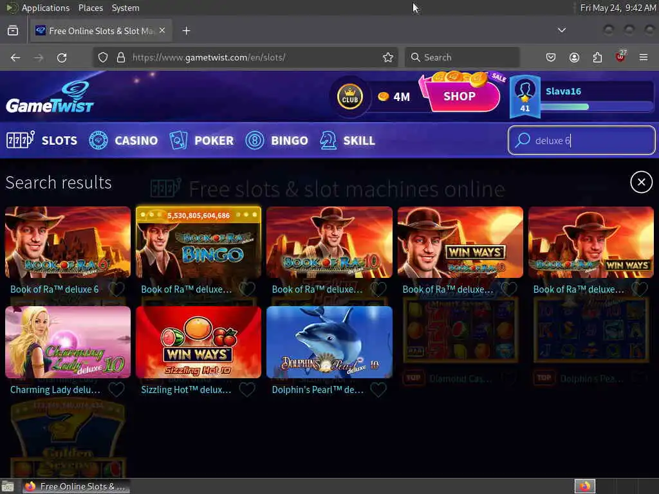Screen dimensions: 659x494
Task: Go to SLOTS section
Action: [59, 140]
